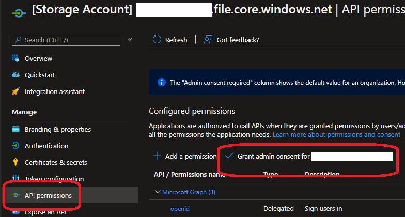The image size is (405, 217).
Task: Click the Got feedback icon
Action: [x=208, y=40]
